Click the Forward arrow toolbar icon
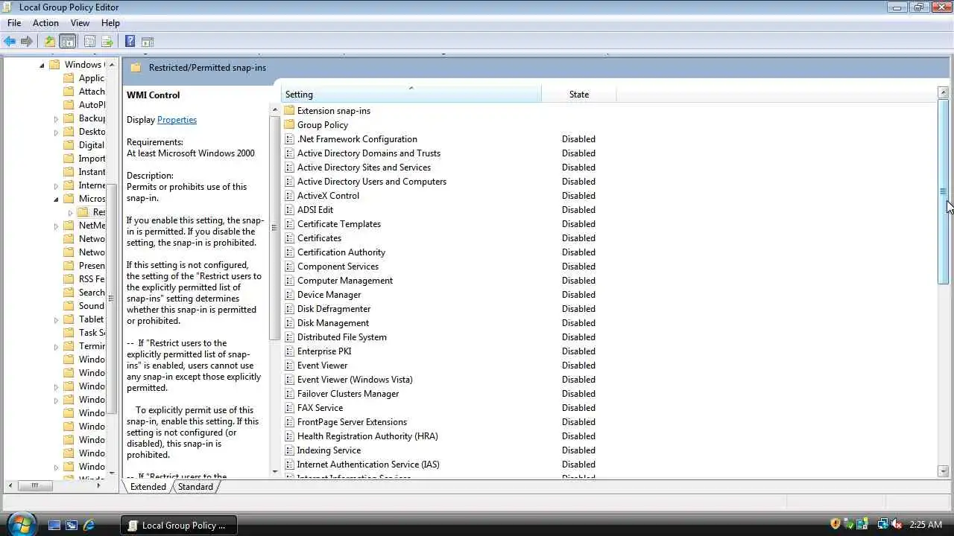Screen dimensions: 954x536 (27, 42)
